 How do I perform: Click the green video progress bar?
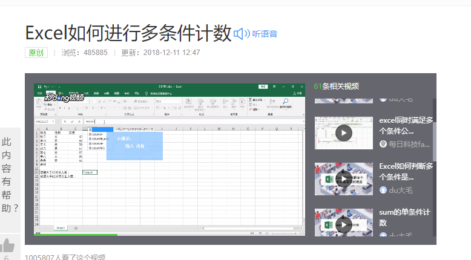(76, 235)
